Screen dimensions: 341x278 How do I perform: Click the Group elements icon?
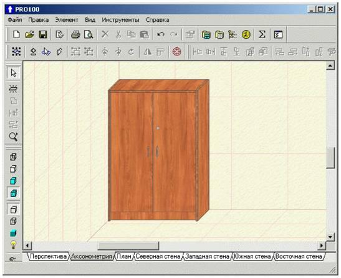coord(75,52)
